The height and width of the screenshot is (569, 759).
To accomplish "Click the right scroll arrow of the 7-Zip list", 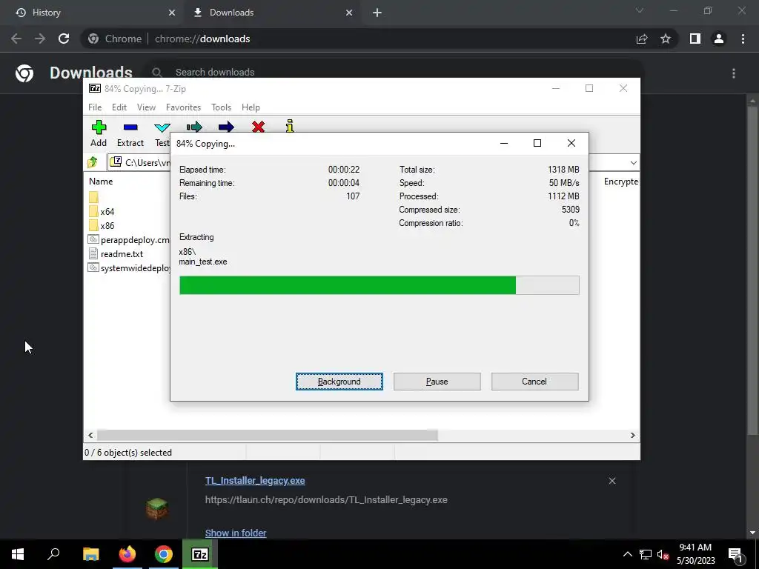I will coord(632,435).
